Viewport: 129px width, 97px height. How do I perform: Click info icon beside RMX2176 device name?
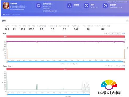tap(52, 4)
